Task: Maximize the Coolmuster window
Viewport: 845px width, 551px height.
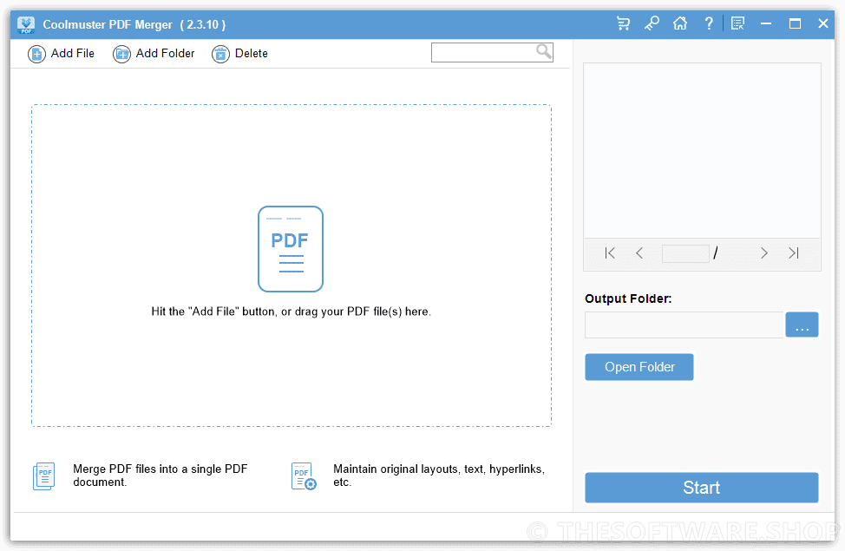Action: [x=795, y=23]
